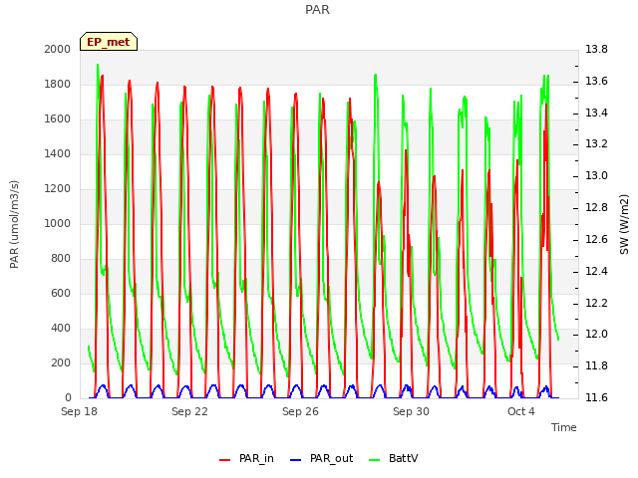638x478 pixels.
Task: Click the 13.8 right axis tick
Action: point(596,49)
